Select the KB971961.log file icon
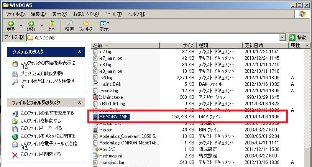Screen dimensions: 312x167 coord(96,104)
